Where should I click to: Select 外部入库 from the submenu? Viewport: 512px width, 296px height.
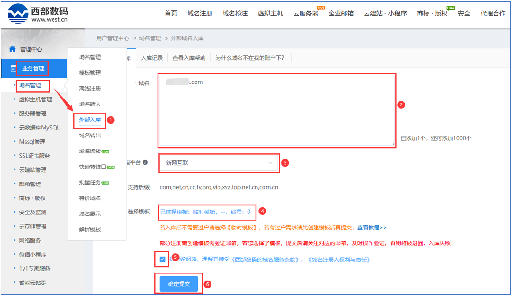click(x=90, y=120)
